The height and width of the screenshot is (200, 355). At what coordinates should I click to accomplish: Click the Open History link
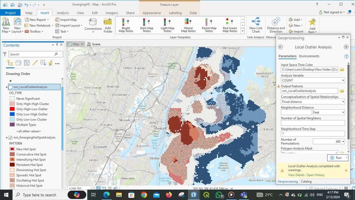(x=315, y=175)
